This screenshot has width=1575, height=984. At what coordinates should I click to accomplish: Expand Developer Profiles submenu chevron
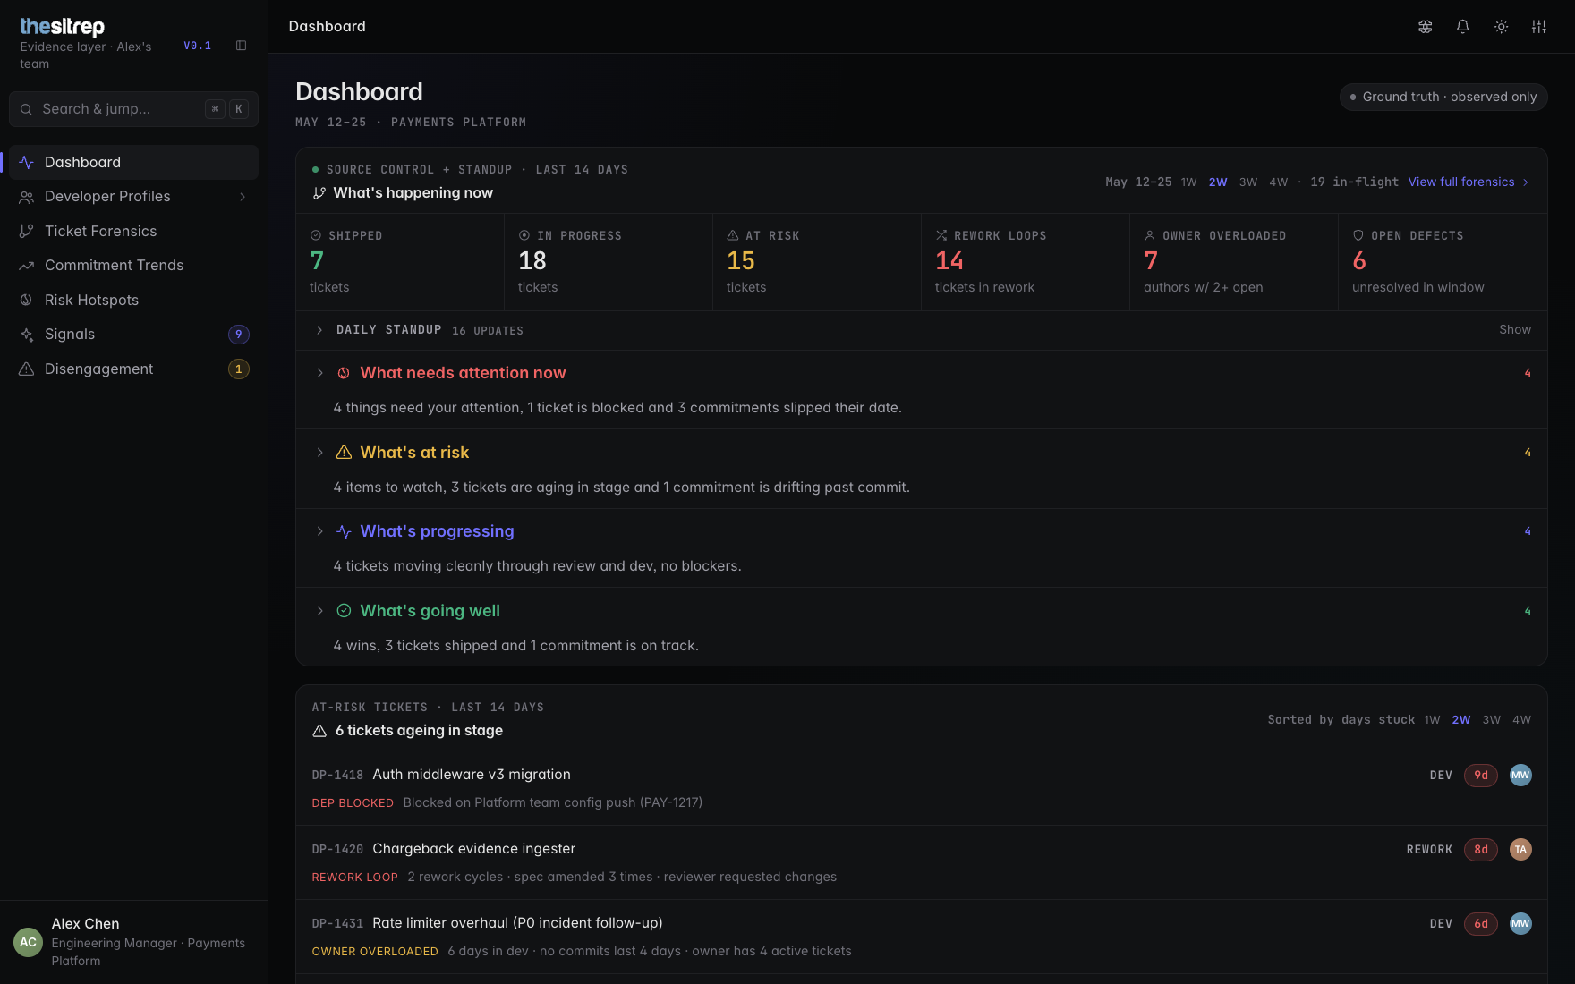tap(243, 197)
